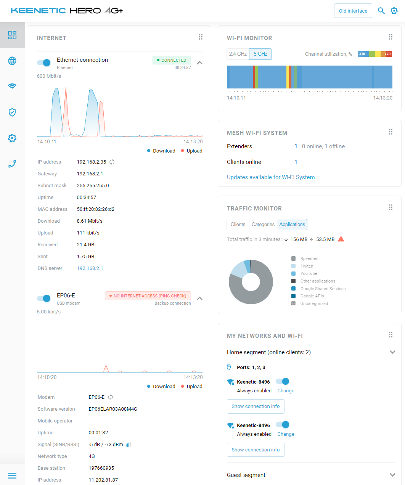Expand sidebar using the hamburger menu
405x485 pixels.
[12, 475]
